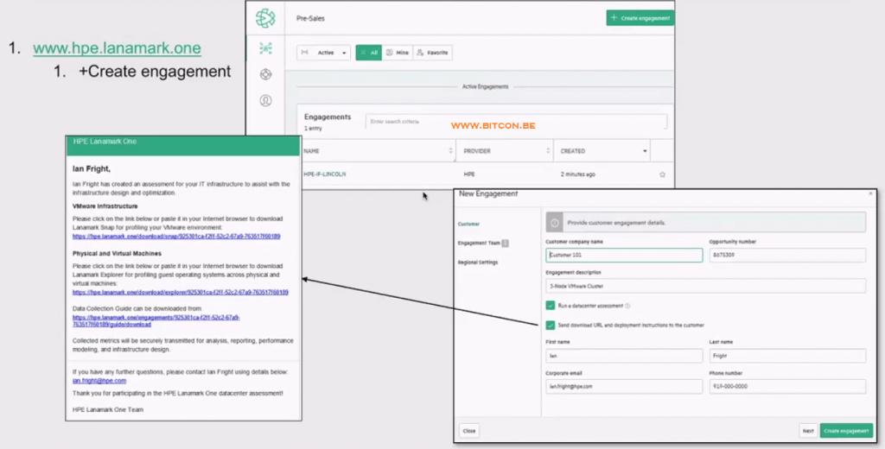The width and height of the screenshot is (885, 449).
Task: Mark HPE-IF-LINCOLN engagement as favorite with star
Action: click(x=662, y=174)
